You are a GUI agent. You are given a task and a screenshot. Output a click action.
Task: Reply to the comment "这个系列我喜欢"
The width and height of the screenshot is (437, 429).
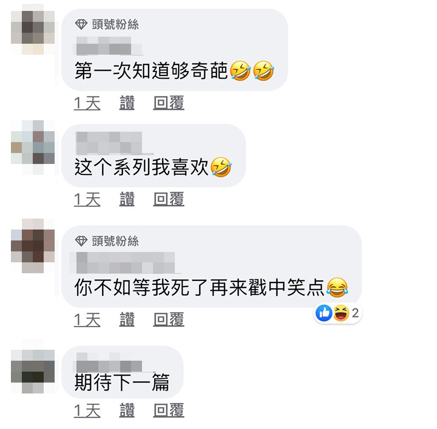pyautogui.click(x=169, y=199)
